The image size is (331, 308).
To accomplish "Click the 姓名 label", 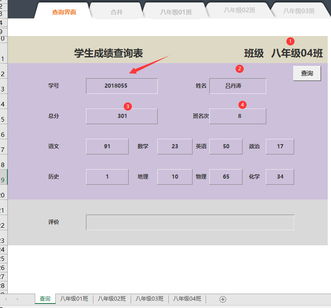I will (x=201, y=86).
